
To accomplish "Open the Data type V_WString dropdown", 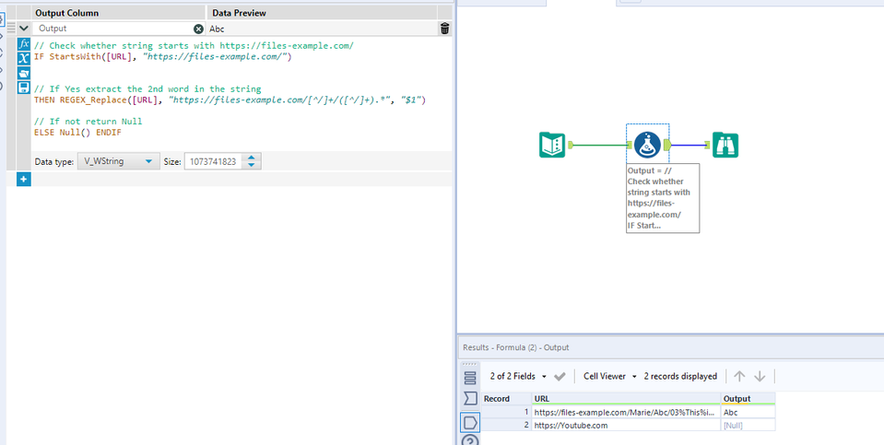I will (118, 161).
